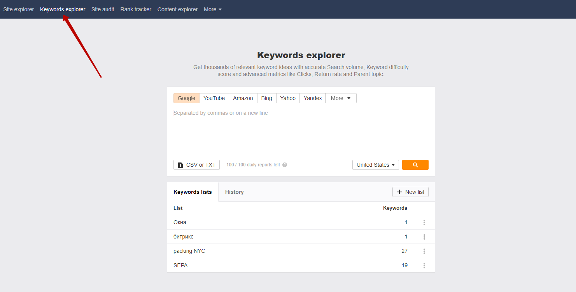Screen dimensions: 576x292
Task: Open the United States country dropdown
Action: [x=375, y=165]
